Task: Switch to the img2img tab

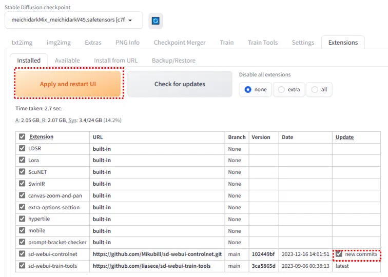Action: (59, 43)
